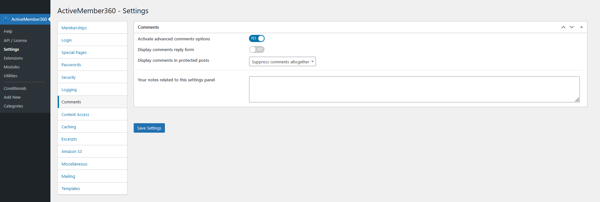Open the Caching settings tab
The width and height of the screenshot is (600, 202).
[92, 127]
